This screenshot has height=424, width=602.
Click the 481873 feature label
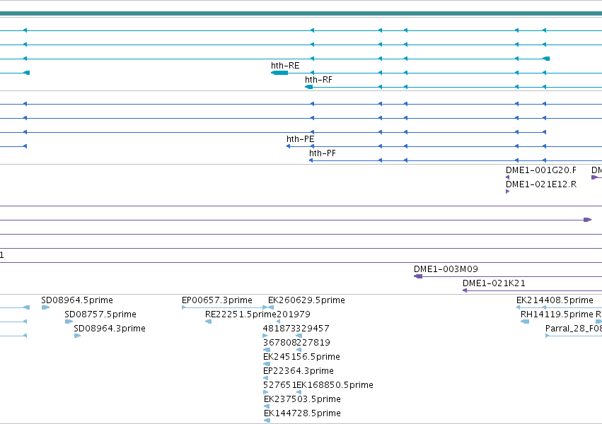279,329
